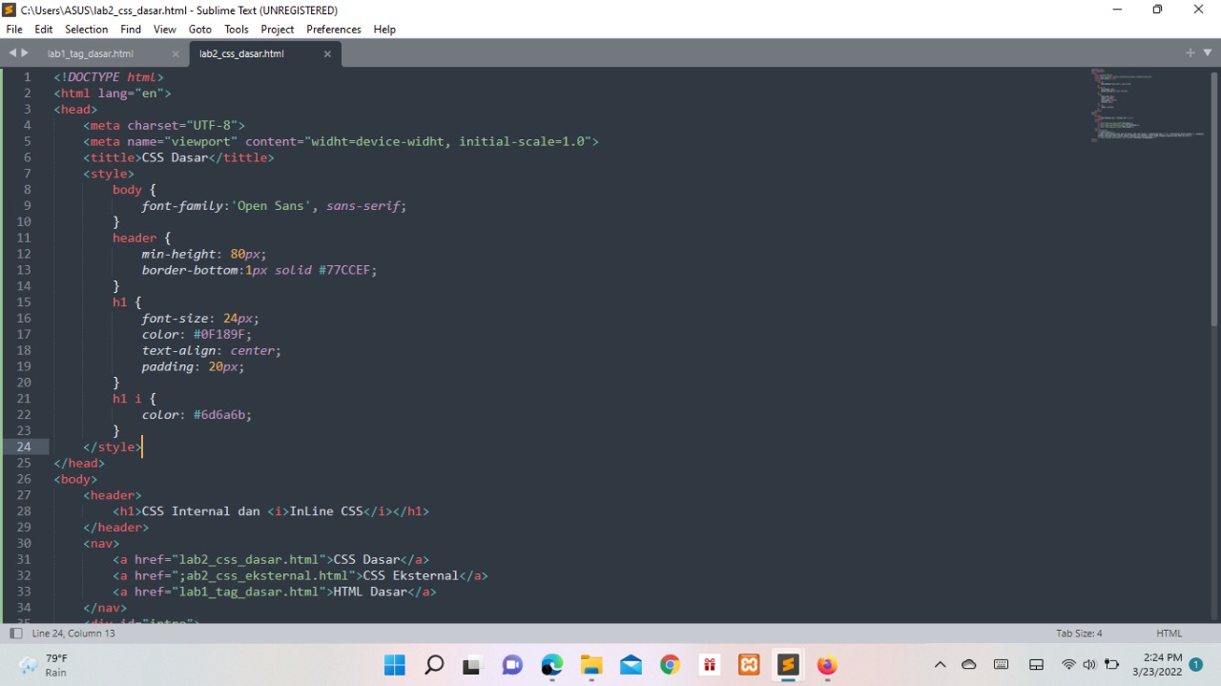
Task: Open XAMPP Control Panel from the taskbar
Action: click(x=749, y=664)
